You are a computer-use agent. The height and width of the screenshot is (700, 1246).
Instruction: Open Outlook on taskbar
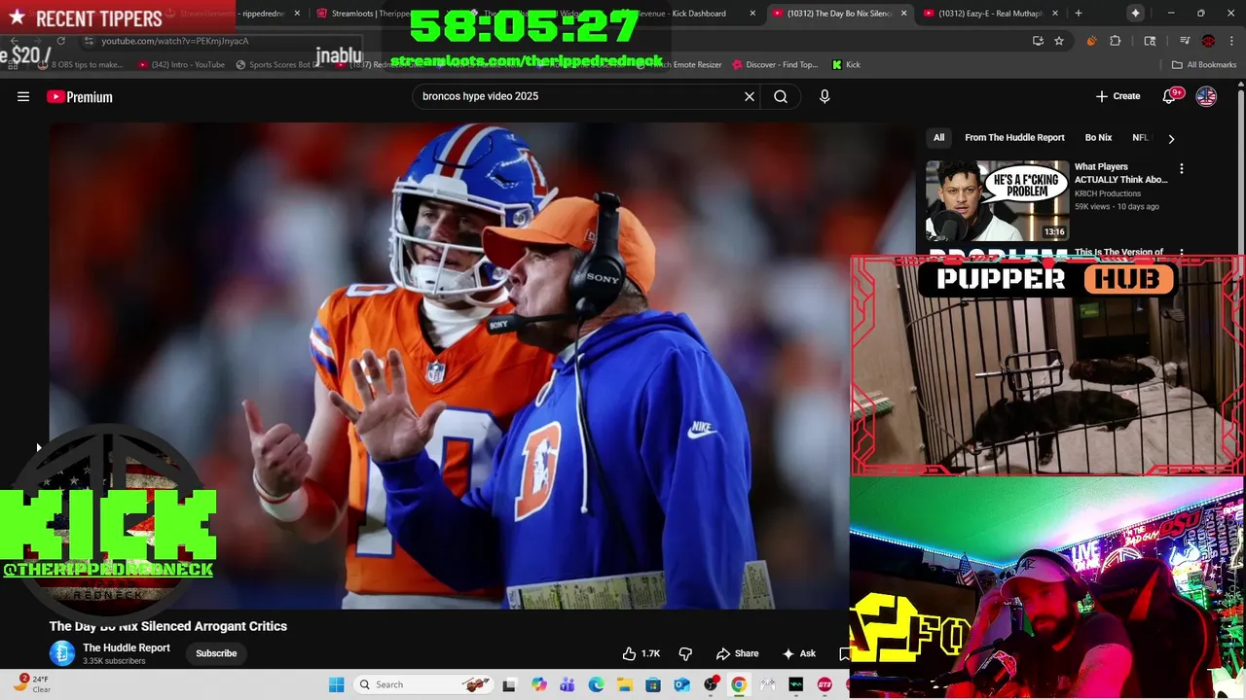point(681,684)
